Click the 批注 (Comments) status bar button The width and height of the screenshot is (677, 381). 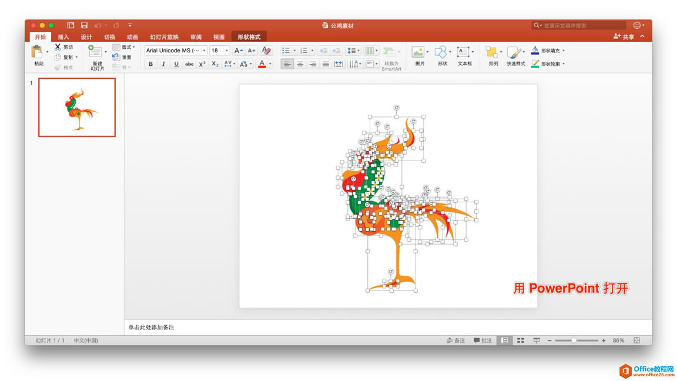[x=483, y=340]
